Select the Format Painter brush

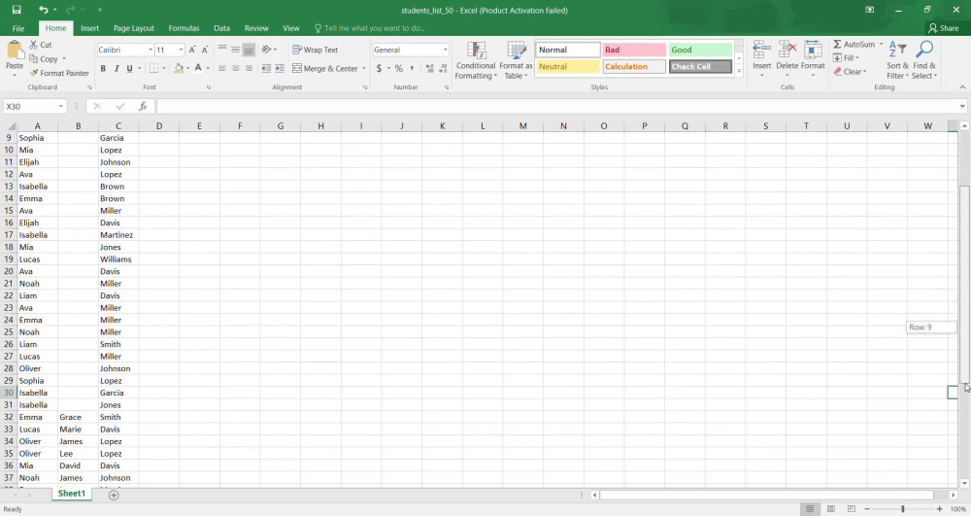tap(33, 73)
